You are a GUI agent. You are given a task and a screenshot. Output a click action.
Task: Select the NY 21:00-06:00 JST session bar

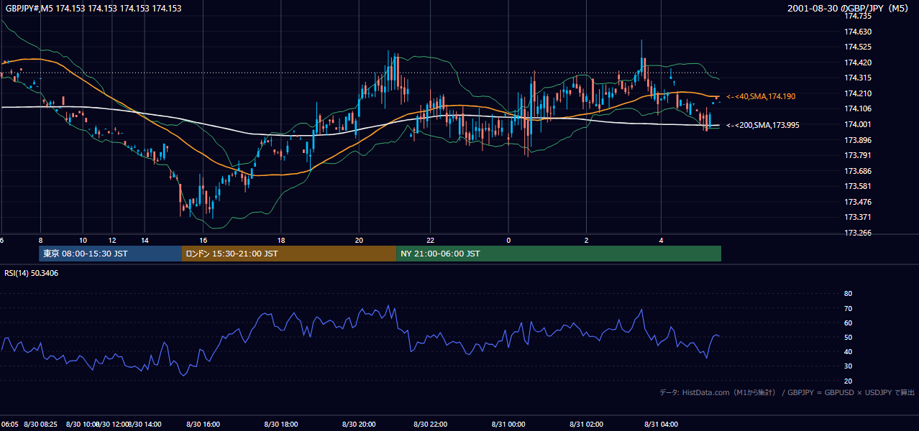coord(559,254)
